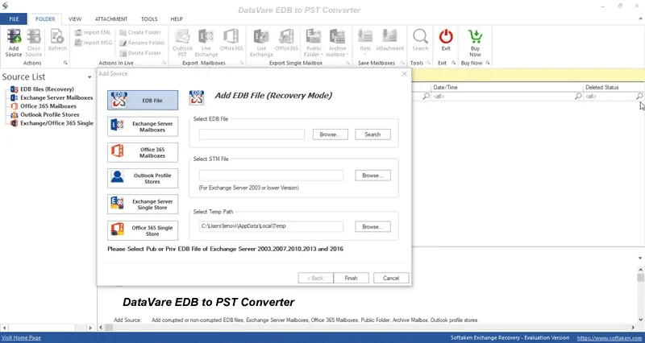Select Exchange Server Mailboxes tree item
Viewport: 645px width, 343px height.
(56, 97)
